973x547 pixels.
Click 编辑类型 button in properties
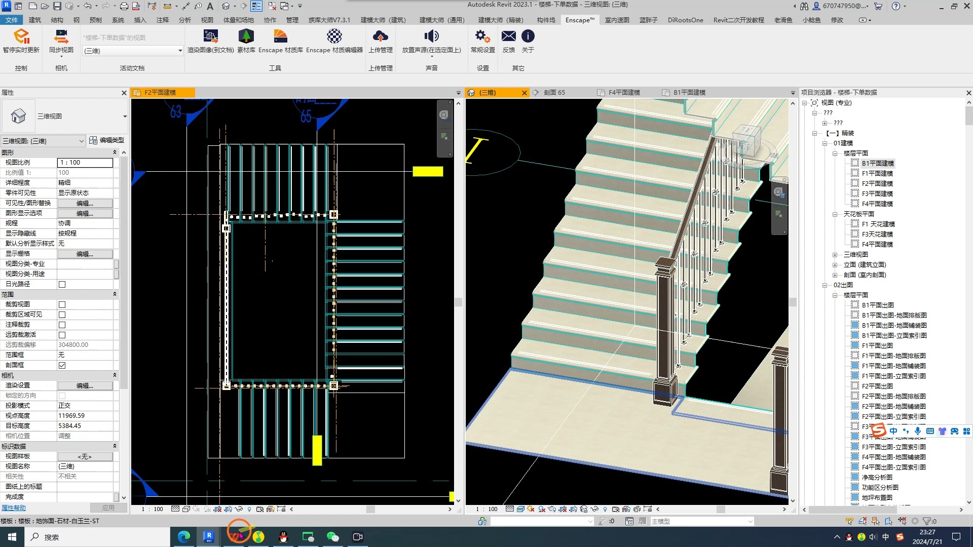coord(106,140)
